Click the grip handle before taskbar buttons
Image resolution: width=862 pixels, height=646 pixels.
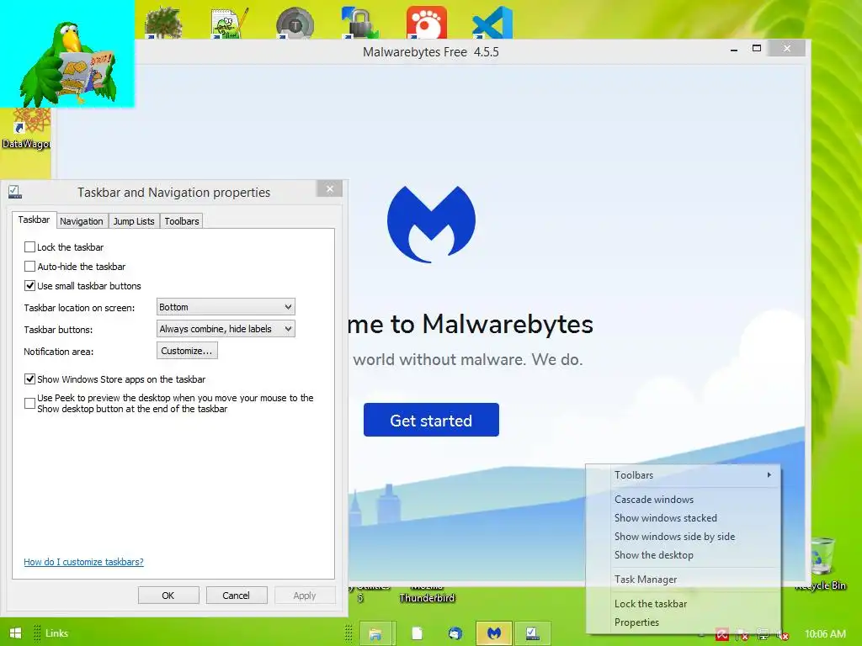[349, 633]
